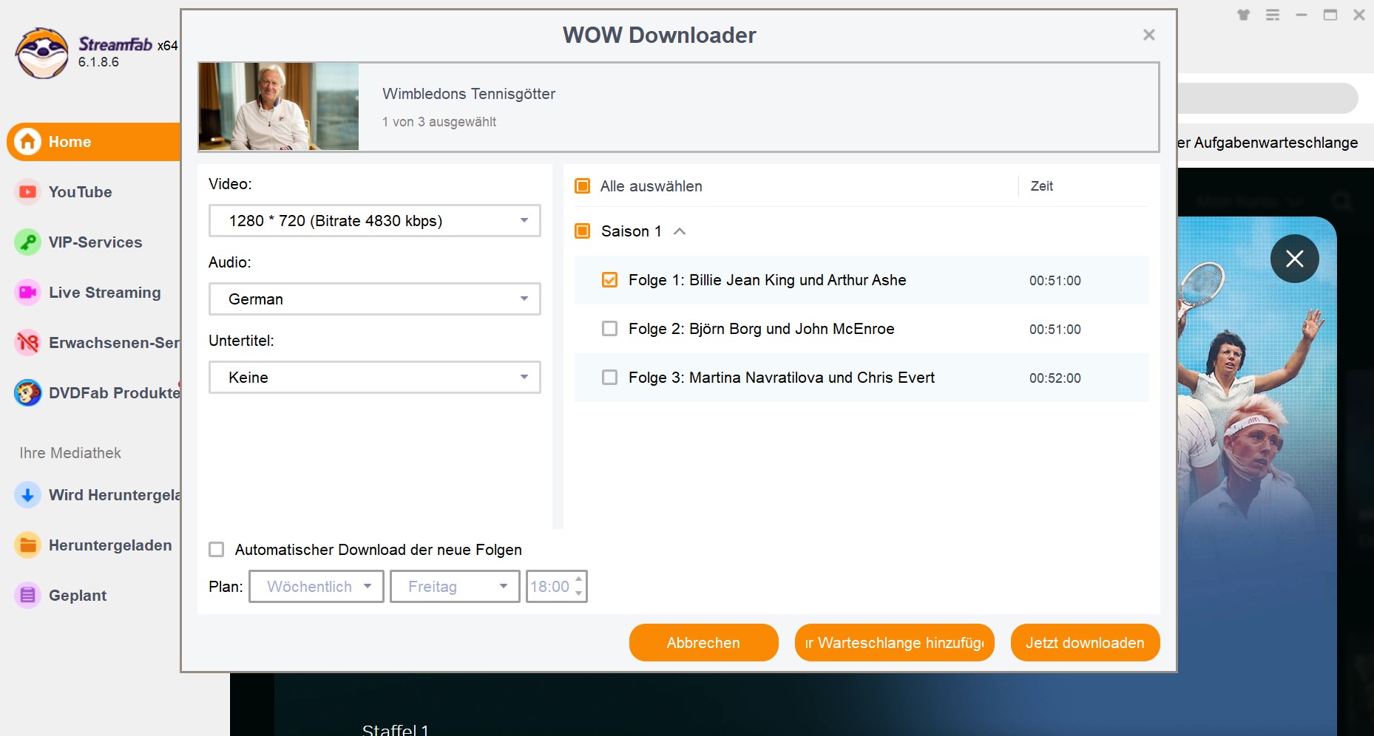
Task: Click the skin shirt icon in title bar
Action: 1244,15
